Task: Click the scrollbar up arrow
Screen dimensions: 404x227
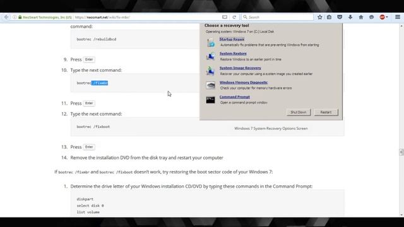Action: pos(401,26)
